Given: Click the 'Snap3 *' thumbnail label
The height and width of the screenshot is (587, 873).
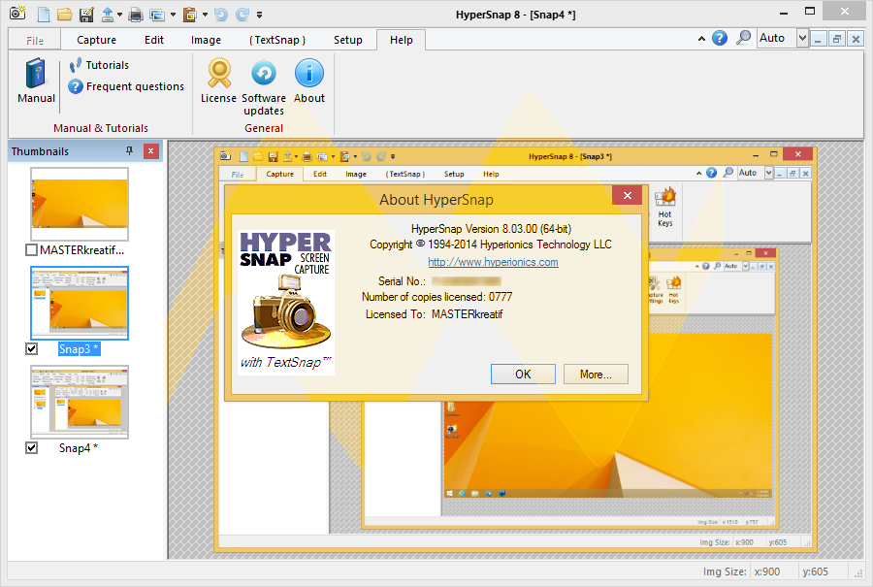Looking at the screenshot, I should coord(79,349).
